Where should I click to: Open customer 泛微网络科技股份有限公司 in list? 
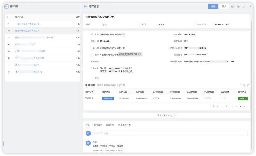click(27, 31)
